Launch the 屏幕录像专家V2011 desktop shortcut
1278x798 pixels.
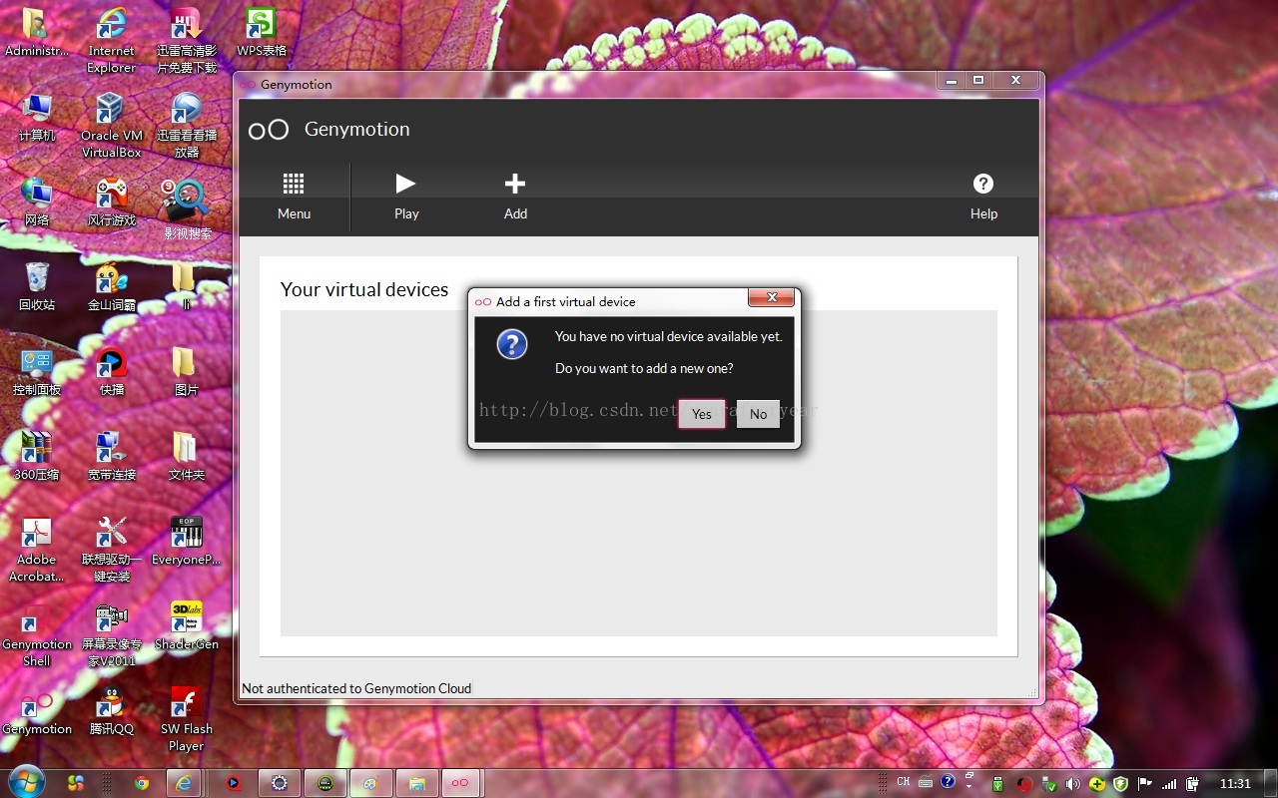click(111, 634)
